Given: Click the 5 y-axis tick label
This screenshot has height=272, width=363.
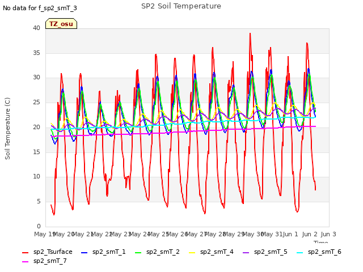Looking at the screenshot, I should tap(39, 202).
